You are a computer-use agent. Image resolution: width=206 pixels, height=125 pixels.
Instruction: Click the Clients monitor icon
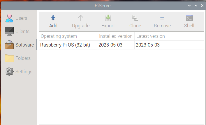(9, 31)
